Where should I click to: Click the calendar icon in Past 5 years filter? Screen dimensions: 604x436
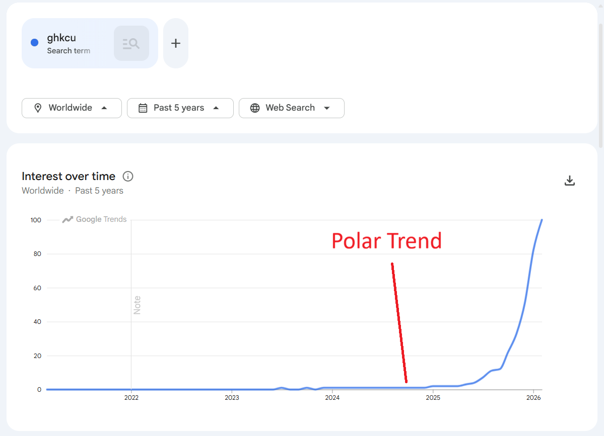pyautogui.click(x=143, y=108)
